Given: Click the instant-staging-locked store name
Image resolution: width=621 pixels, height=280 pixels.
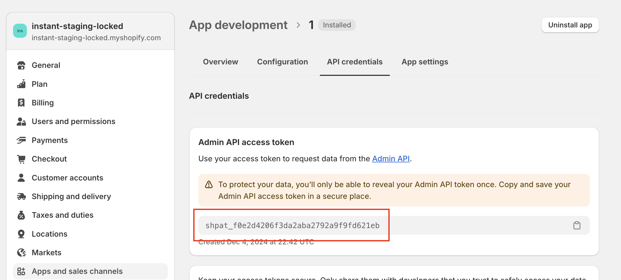Looking at the screenshot, I should 77,26.
